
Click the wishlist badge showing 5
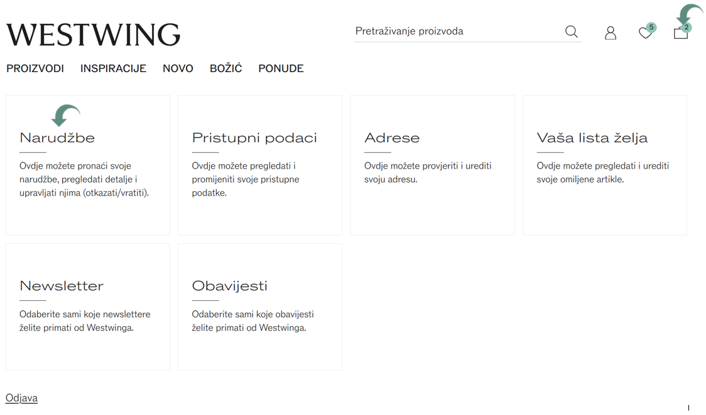coord(651,28)
